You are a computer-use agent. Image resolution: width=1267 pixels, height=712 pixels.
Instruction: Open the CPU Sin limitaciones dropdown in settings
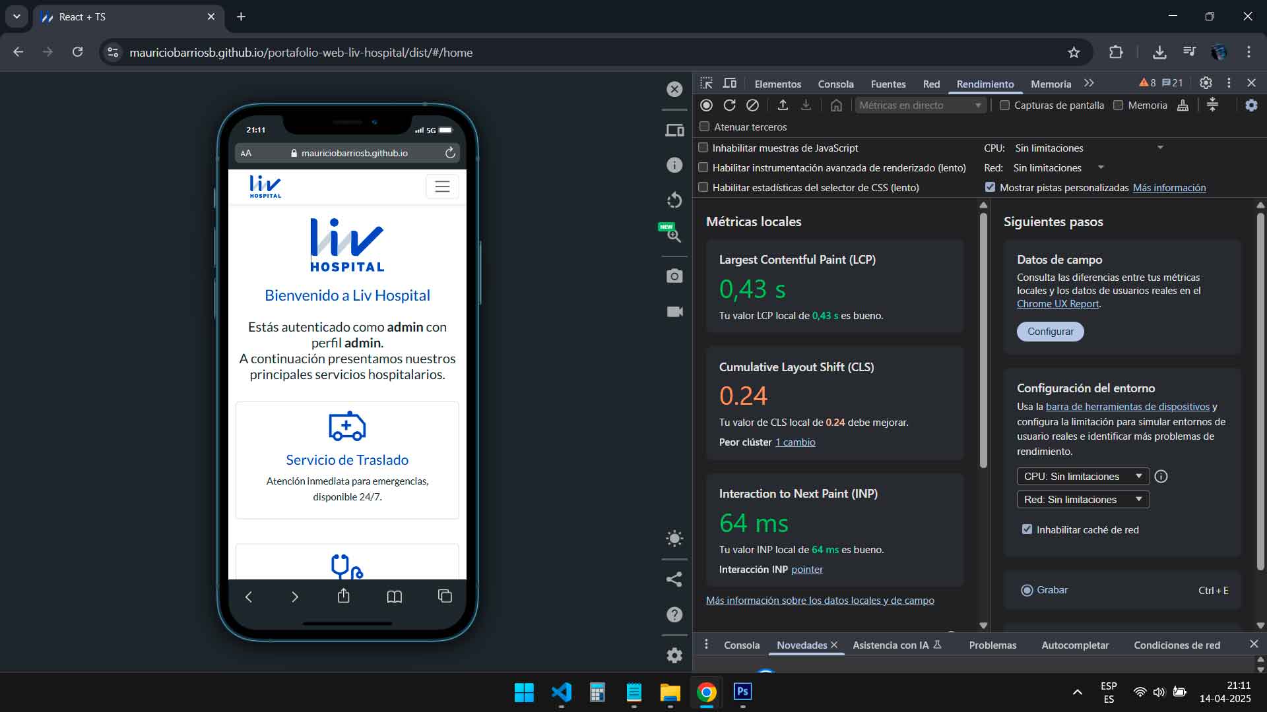(1089, 148)
